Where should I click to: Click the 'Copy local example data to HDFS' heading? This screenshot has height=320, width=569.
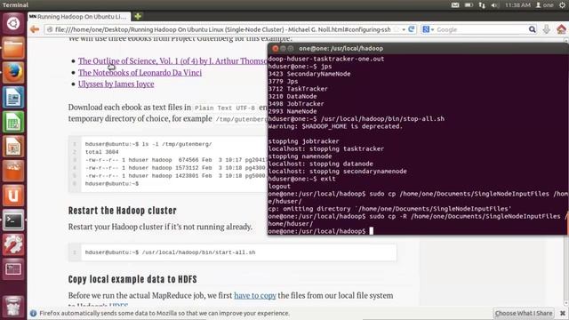coord(132,279)
